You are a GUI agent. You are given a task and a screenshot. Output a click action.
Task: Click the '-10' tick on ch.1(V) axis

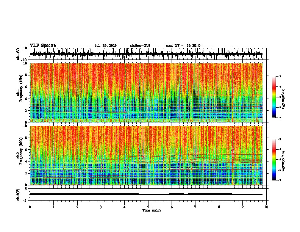(25, 60)
